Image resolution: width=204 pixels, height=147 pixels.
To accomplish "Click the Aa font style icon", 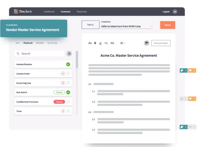I will 90,43.
